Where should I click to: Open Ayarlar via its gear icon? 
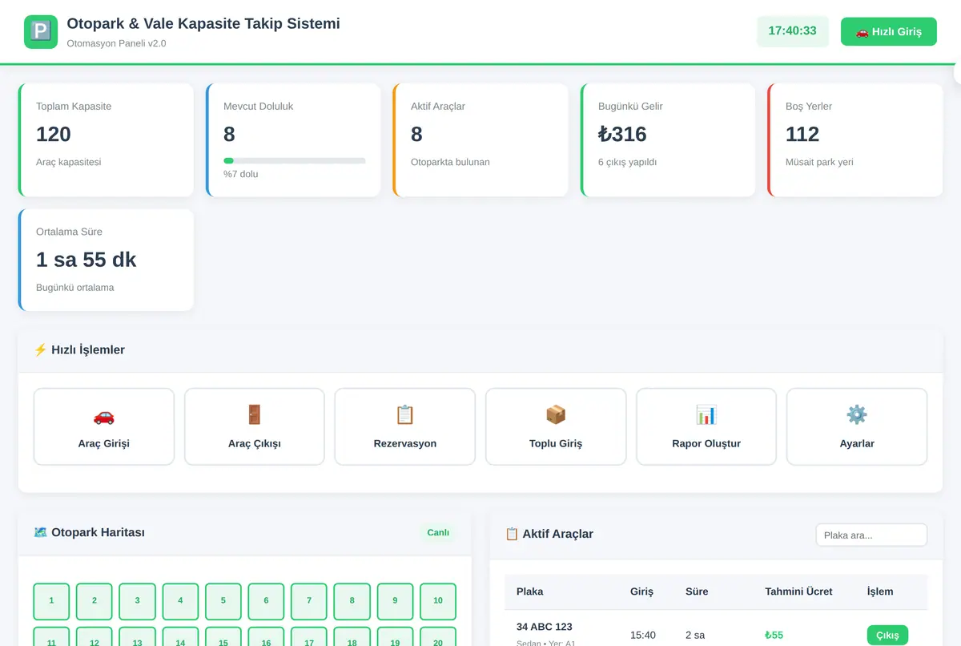(857, 415)
